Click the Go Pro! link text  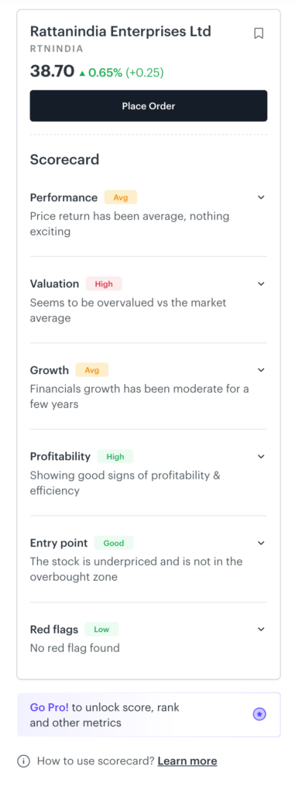[x=49, y=707]
